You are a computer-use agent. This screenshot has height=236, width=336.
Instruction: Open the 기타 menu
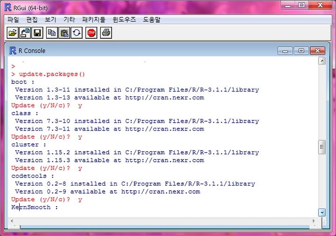[69, 20]
